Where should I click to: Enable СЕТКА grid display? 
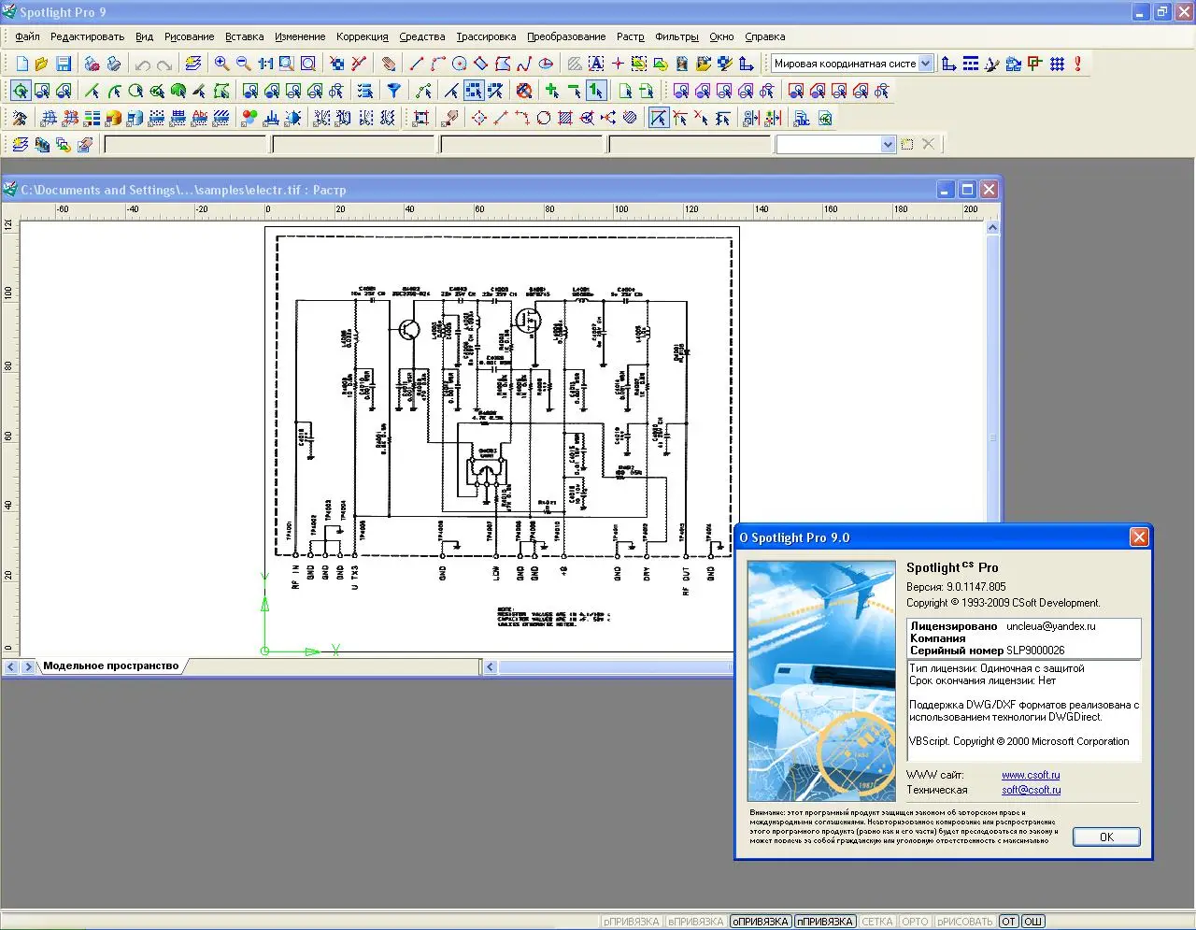[x=877, y=922]
